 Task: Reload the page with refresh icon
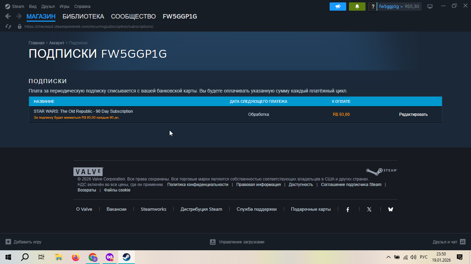[8, 26]
